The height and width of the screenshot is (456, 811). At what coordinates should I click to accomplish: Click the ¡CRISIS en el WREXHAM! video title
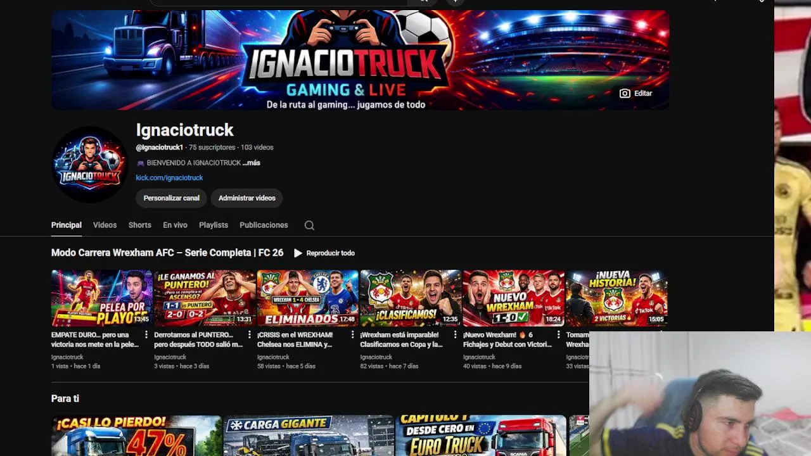pos(295,339)
